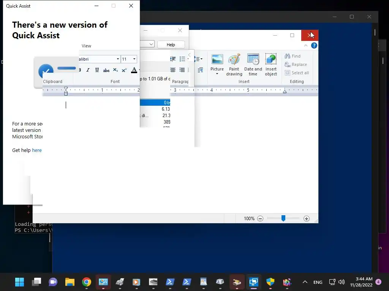This screenshot has width=389, height=291.
Task: Click the ENG language indicator
Action: coord(318,282)
